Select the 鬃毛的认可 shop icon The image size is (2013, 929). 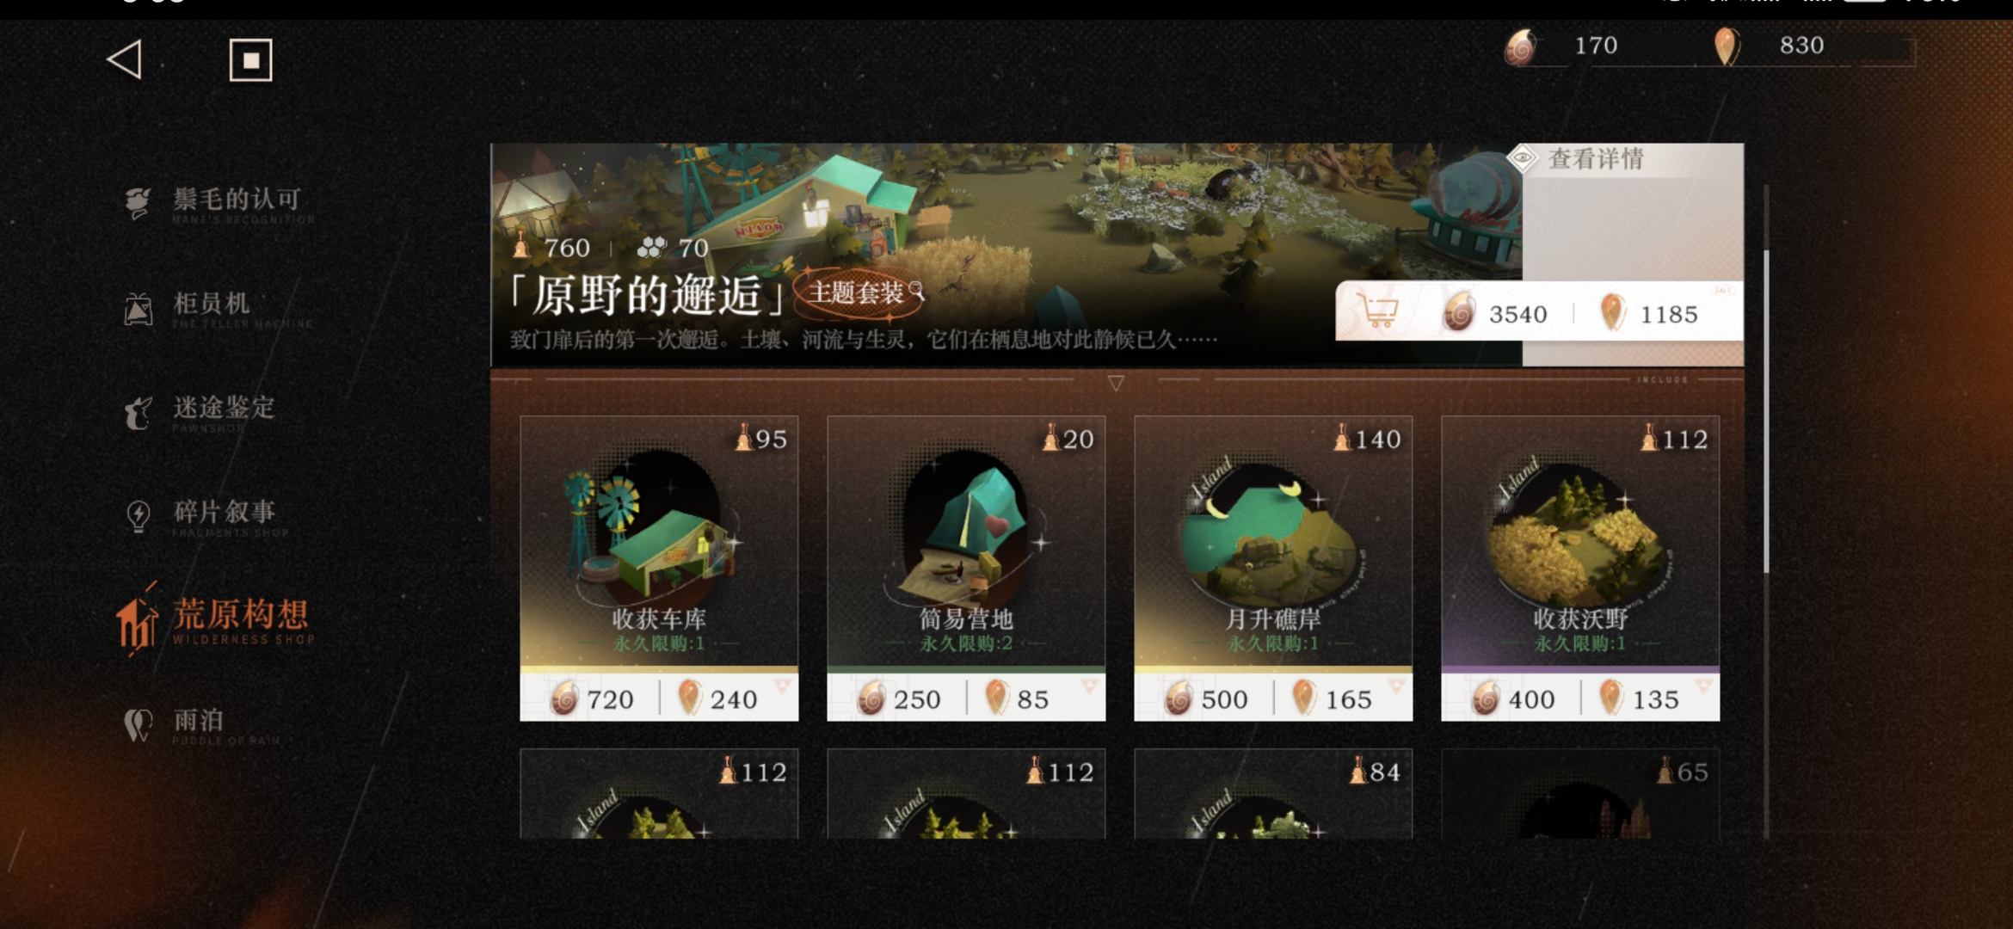click(138, 202)
